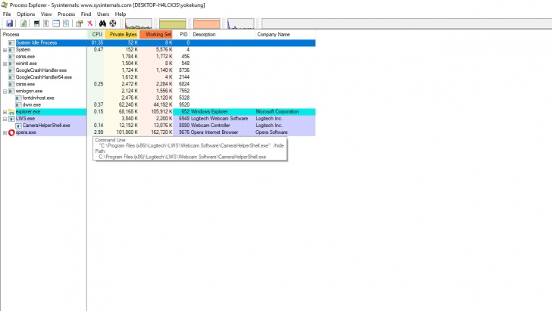
Task: Expand the System process node
Action: (x=5, y=50)
